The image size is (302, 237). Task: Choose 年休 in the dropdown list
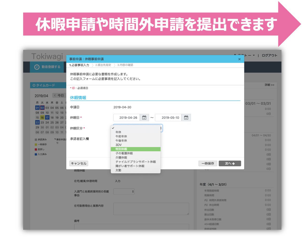point(119,132)
